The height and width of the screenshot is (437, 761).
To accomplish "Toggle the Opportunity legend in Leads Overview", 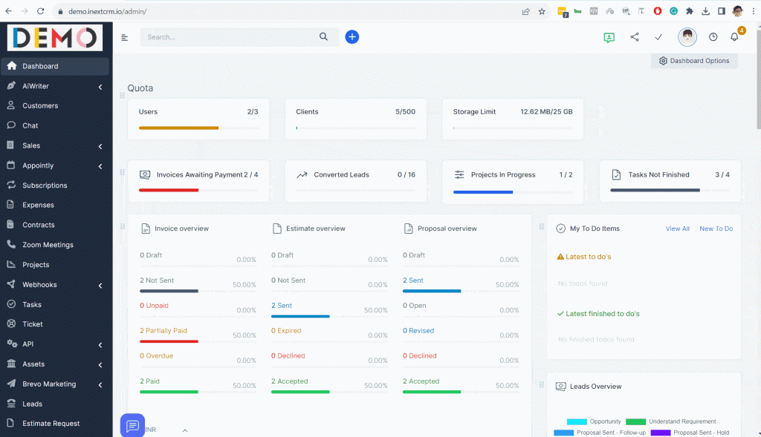I will pos(594,421).
